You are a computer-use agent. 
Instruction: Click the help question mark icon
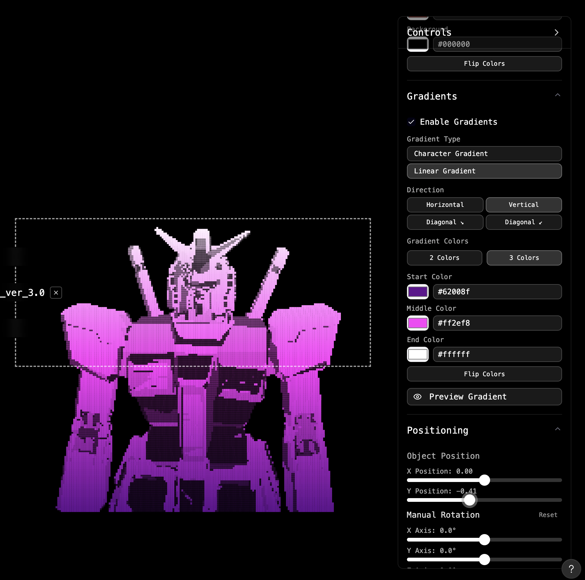572,569
